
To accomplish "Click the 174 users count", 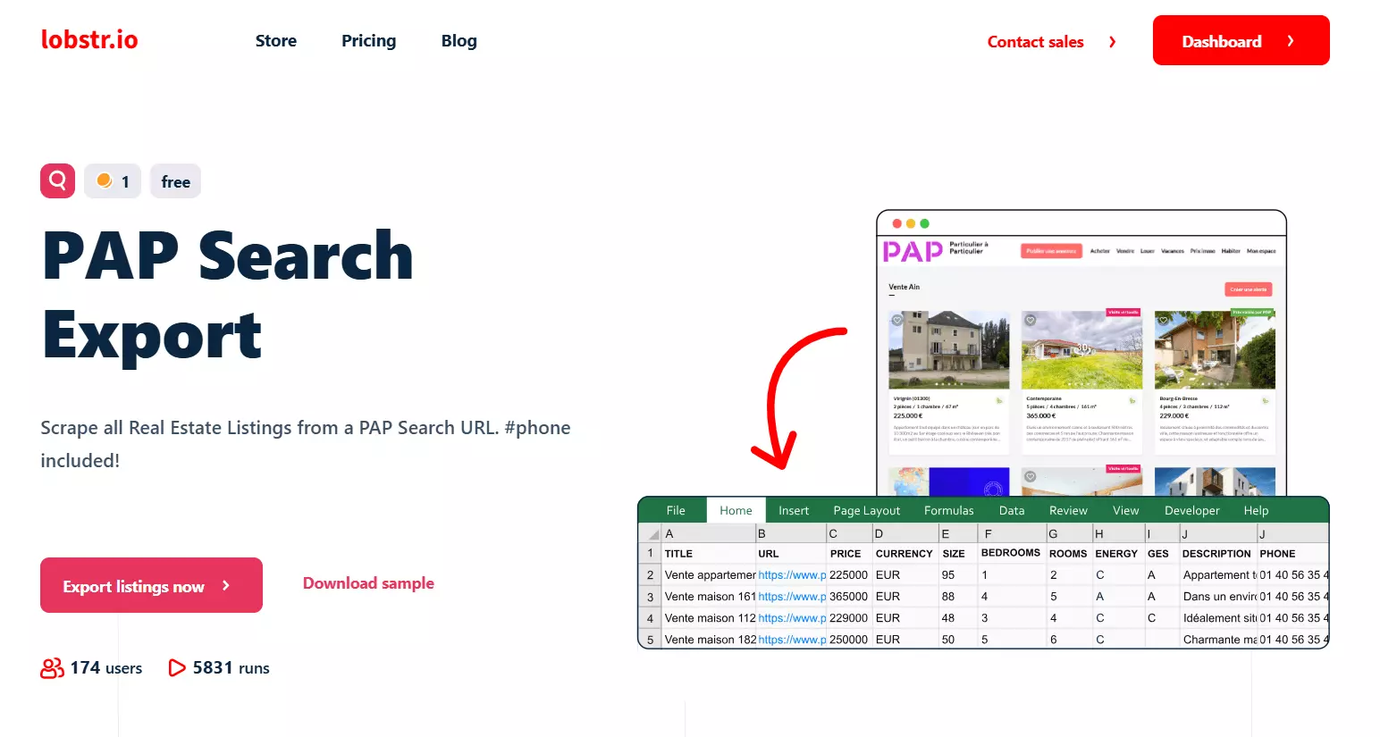I will 106,668.
